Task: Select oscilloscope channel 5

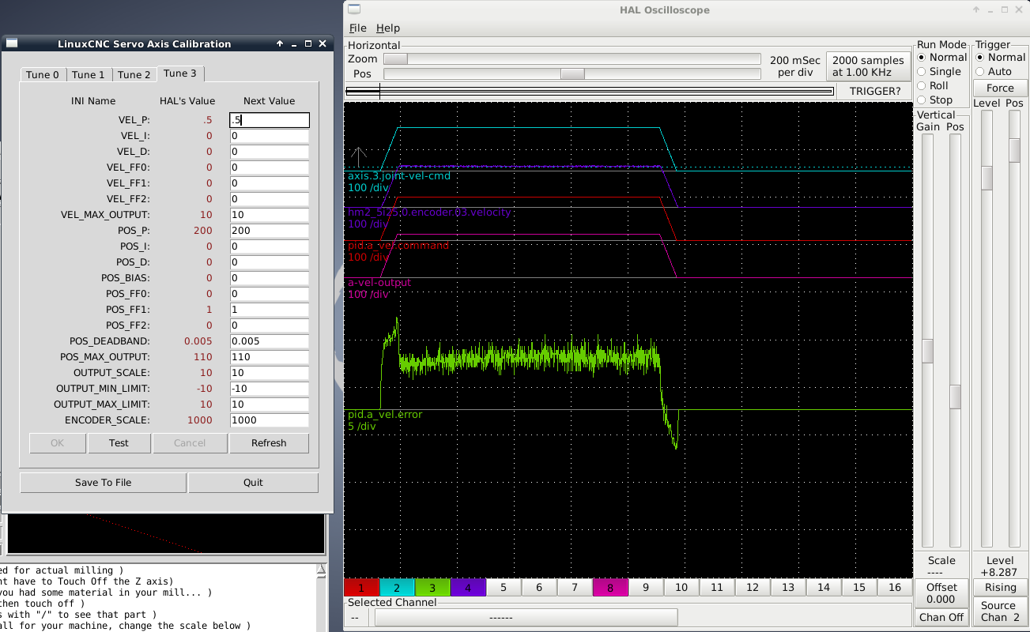Action: click(x=504, y=588)
